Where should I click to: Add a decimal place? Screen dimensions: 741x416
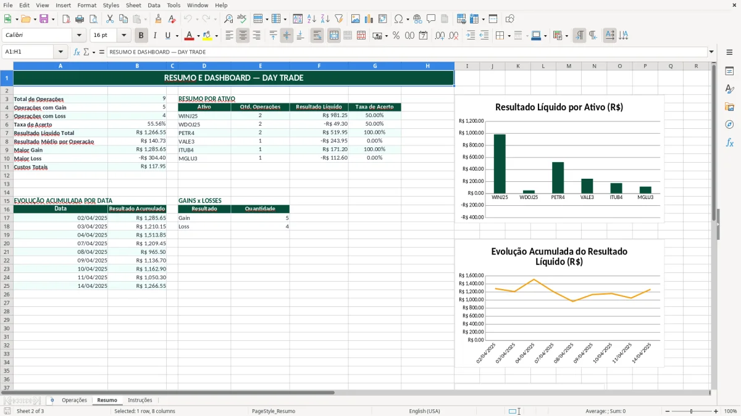click(x=440, y=36)
